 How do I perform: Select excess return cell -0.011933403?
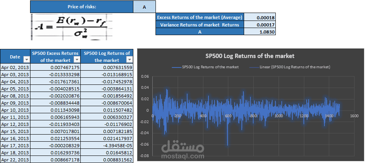click(55, 124)
